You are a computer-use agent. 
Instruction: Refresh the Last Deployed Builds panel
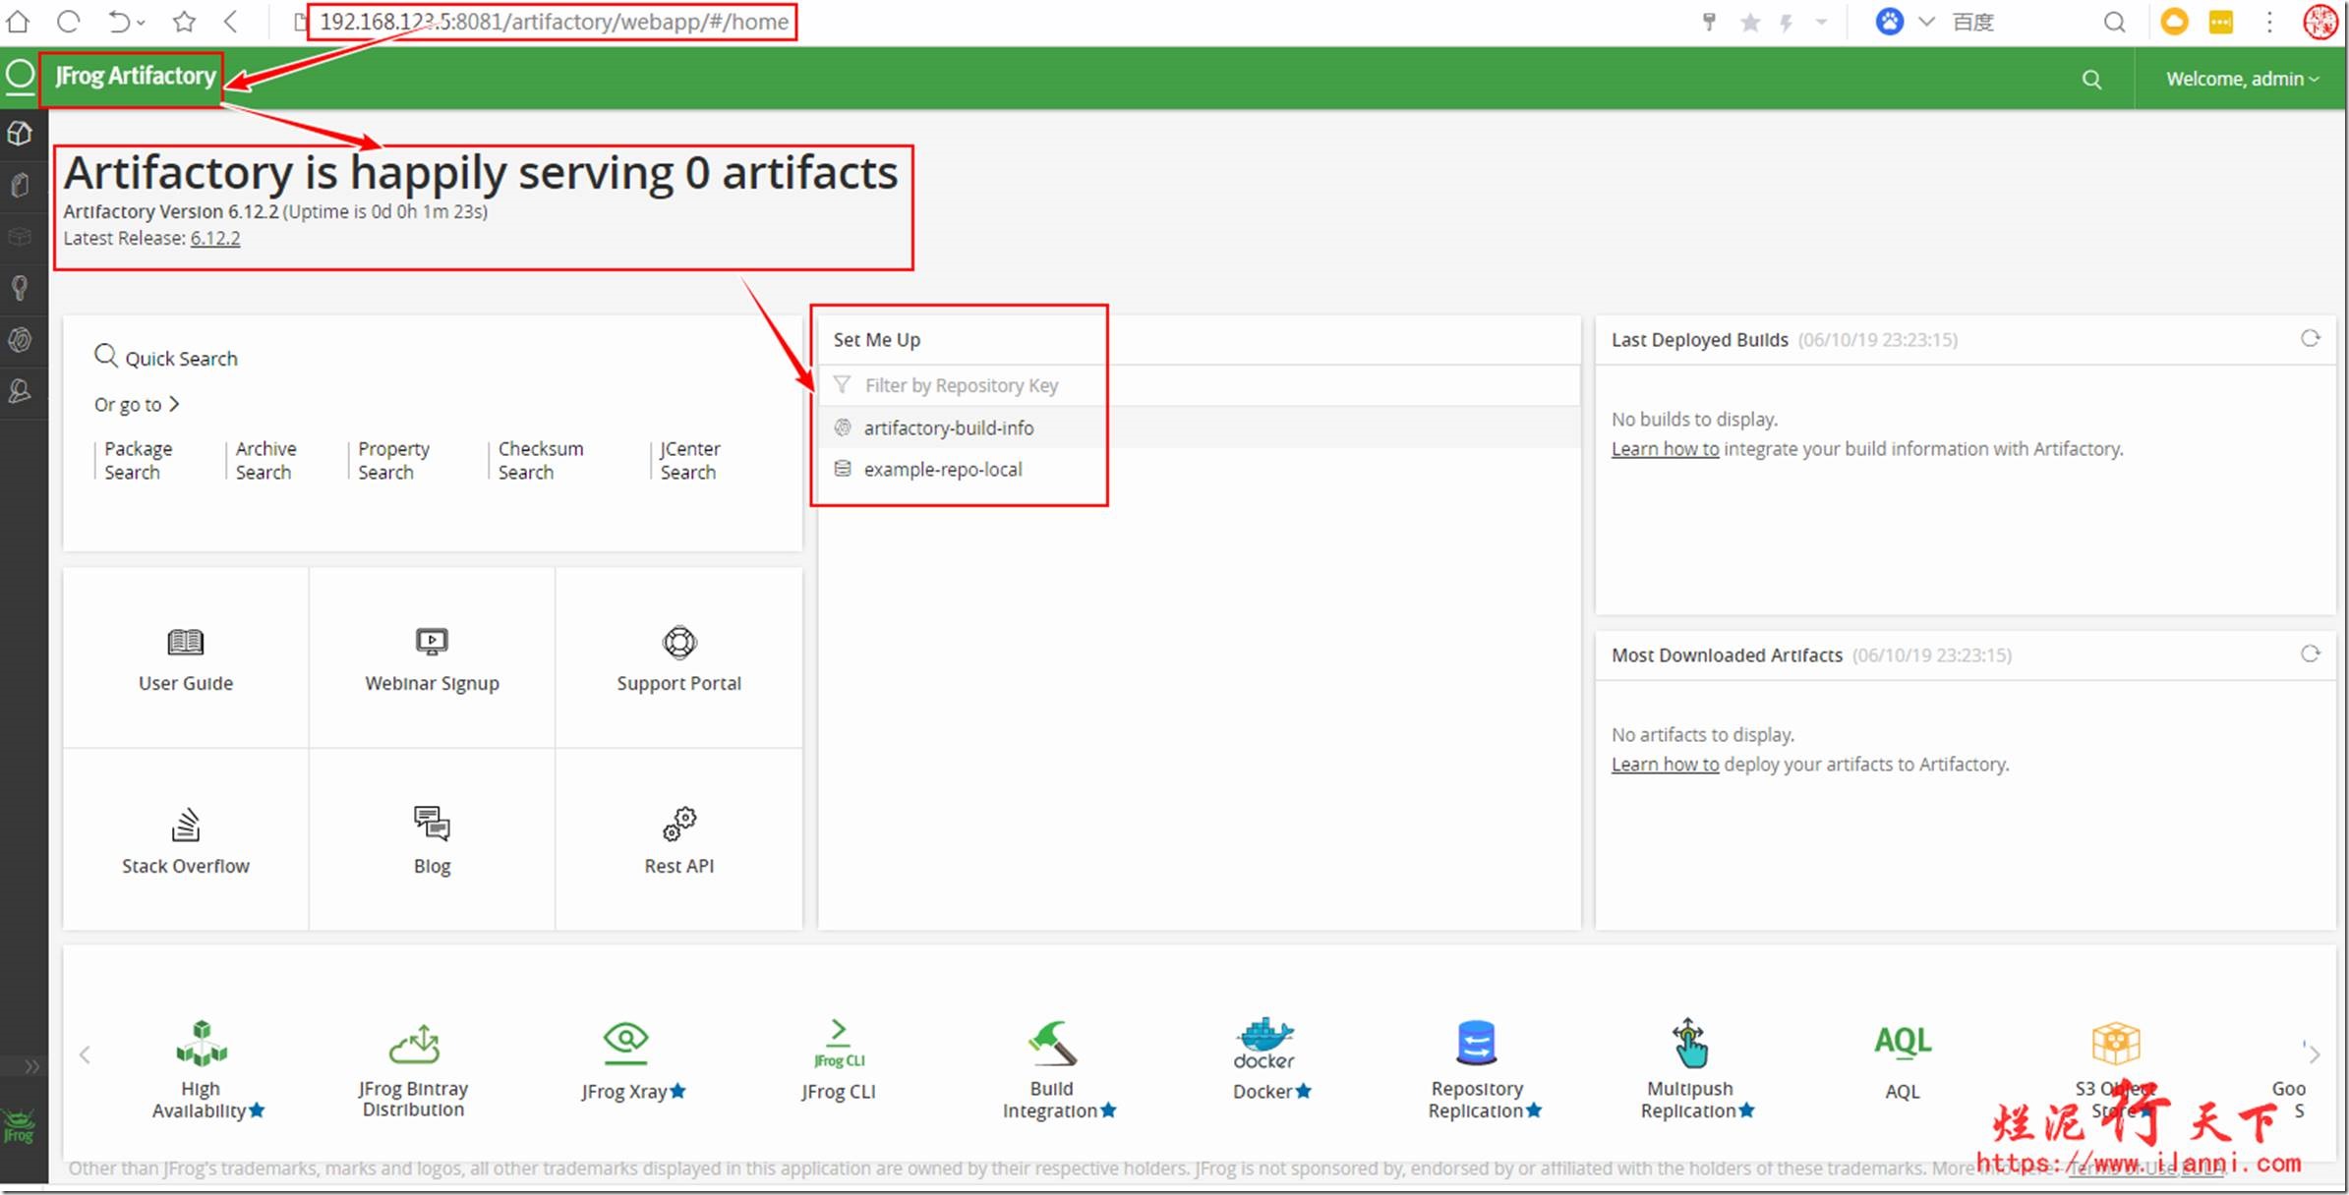pyautogui.click(x=2310, y=339)
